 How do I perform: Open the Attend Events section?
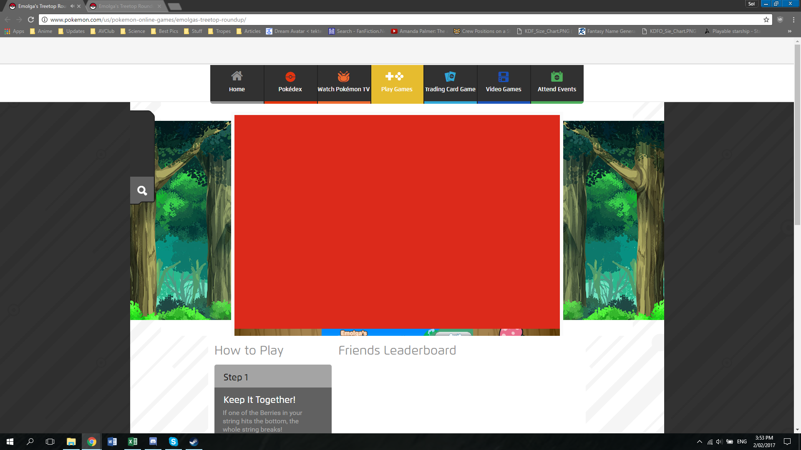pos(557,83)
